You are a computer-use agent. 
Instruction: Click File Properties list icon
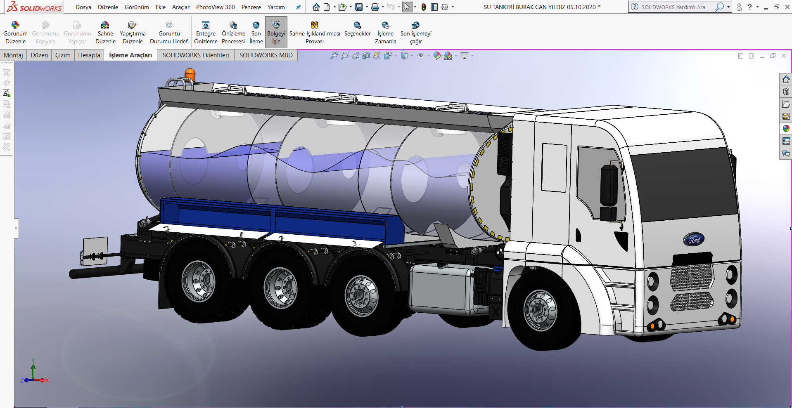pyautogui.click(x=434, y=7)
